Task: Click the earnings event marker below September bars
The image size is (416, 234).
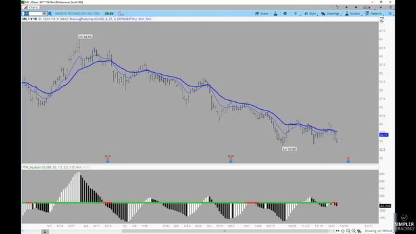Action: [231, 159]
